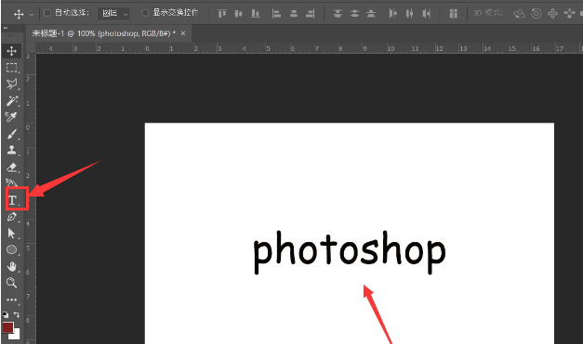Select the Brush tool

(11, 134)
